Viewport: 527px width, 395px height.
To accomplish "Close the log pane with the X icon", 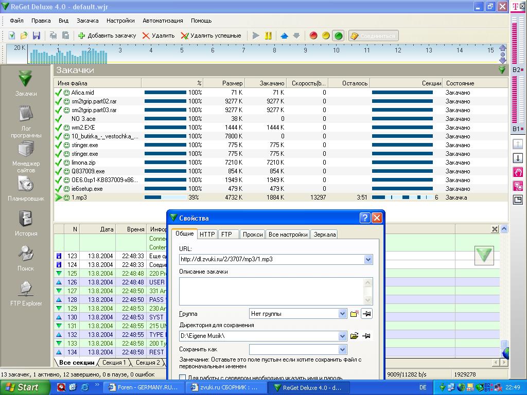I will [x=495, y=229].
